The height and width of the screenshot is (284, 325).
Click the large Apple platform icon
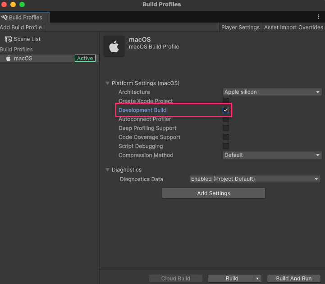click(x=114, y=46)
